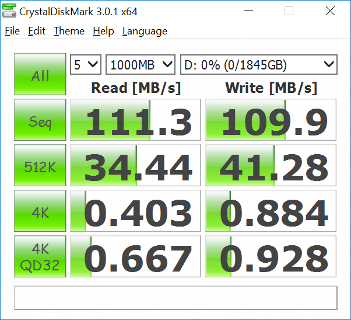Maximize the CrystalDiskMark window
Viewport: 351px width, 320px height.
[x=289, y=11]
